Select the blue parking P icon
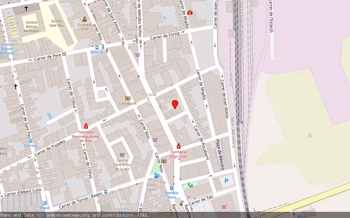The width and height of the screenshot is (350, 218). pos(226,181)
